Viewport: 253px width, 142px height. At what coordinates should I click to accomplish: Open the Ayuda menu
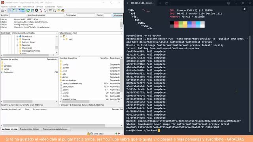click(60, 7)
